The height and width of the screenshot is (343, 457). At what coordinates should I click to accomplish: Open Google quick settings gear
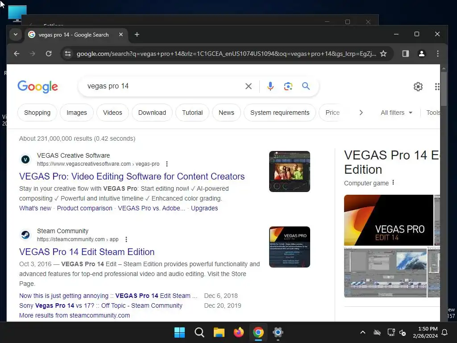(x=418, y=87)
